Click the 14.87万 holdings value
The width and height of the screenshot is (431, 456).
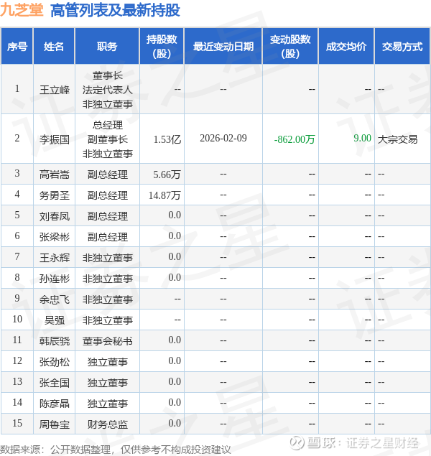pyautogui.click(x=164, y=195)
